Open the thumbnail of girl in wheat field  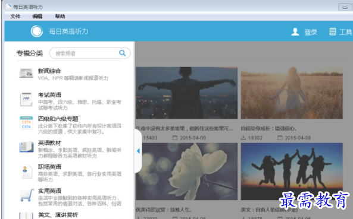(292, 93)
